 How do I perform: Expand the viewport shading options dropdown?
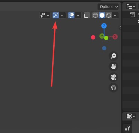(x=115, y=15)
